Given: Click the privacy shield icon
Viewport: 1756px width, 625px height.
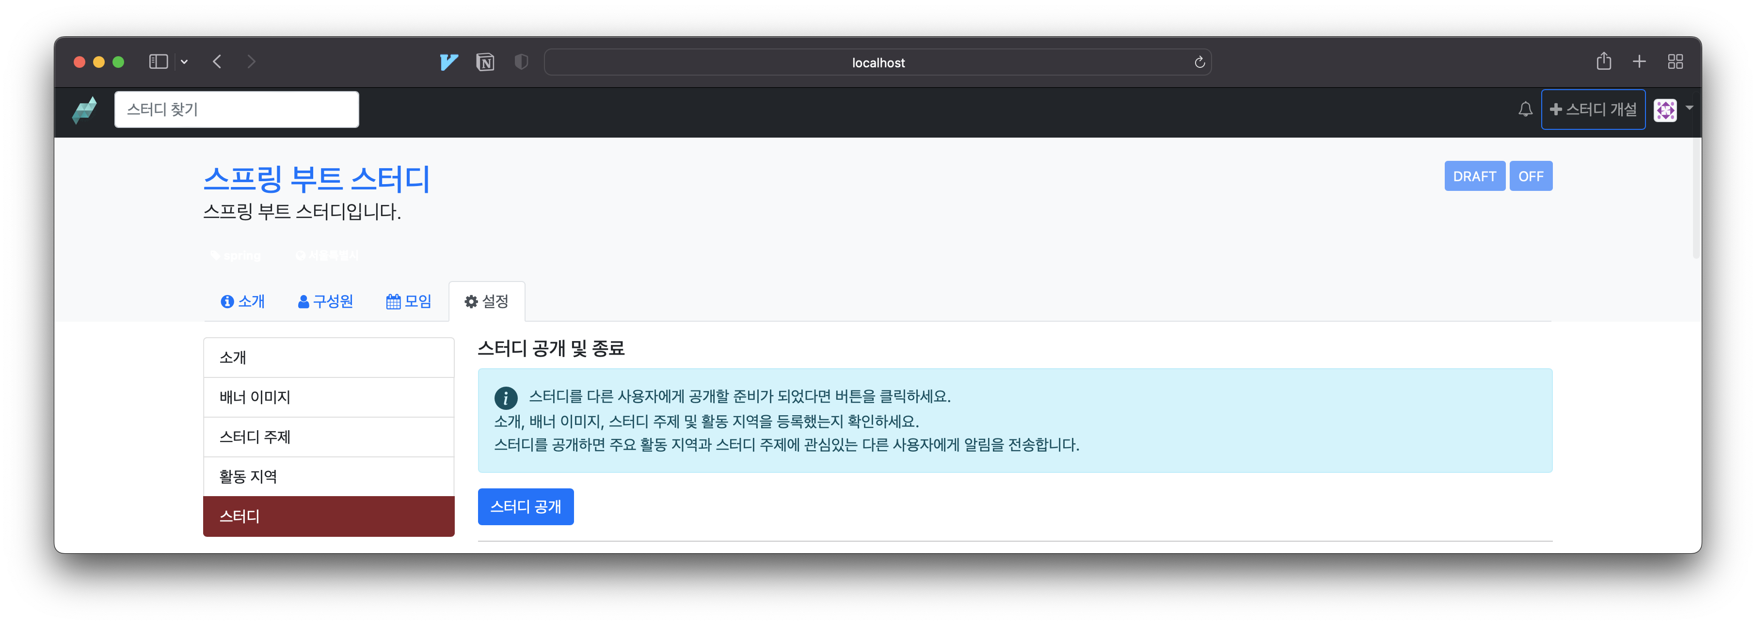Looking at the screenshot, I should pyautogui.click(x=522, y=62).
